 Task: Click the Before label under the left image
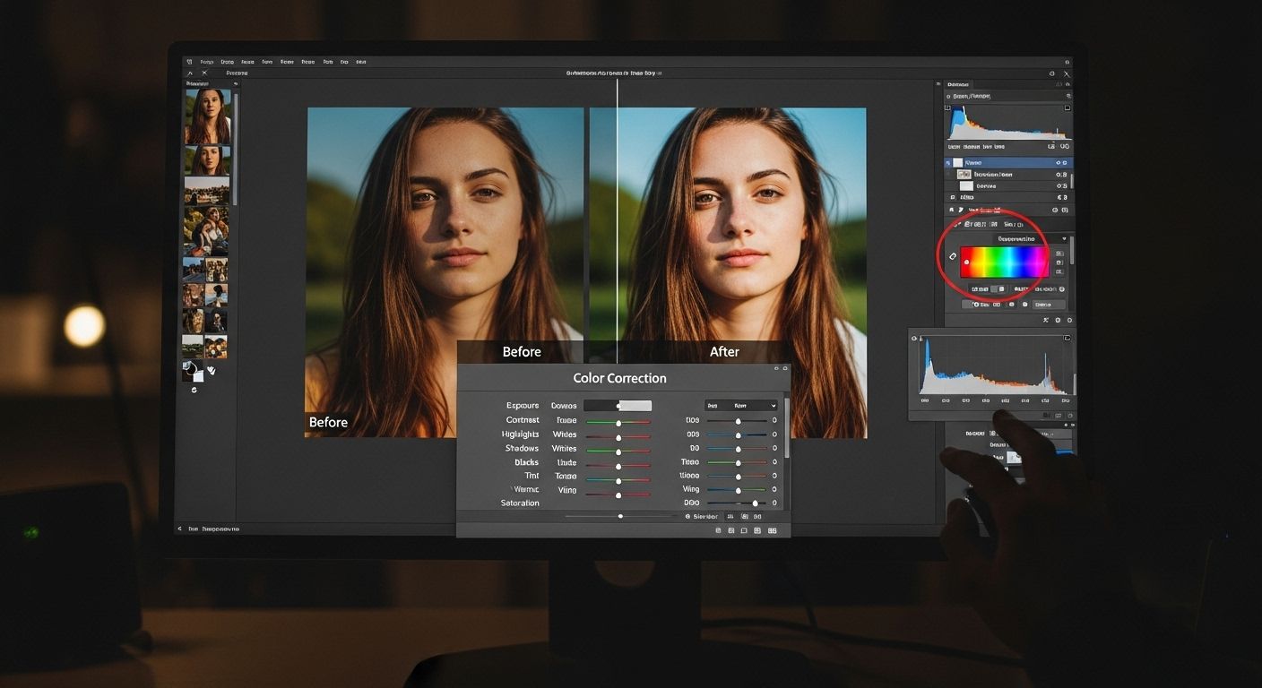click(x=328, y=422)
